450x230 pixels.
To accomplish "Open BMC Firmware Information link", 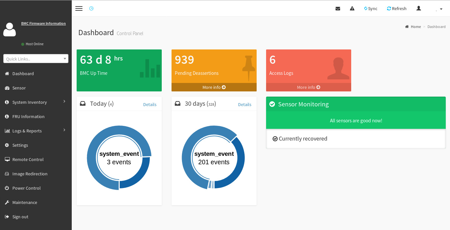I will (x=43, y=23).
